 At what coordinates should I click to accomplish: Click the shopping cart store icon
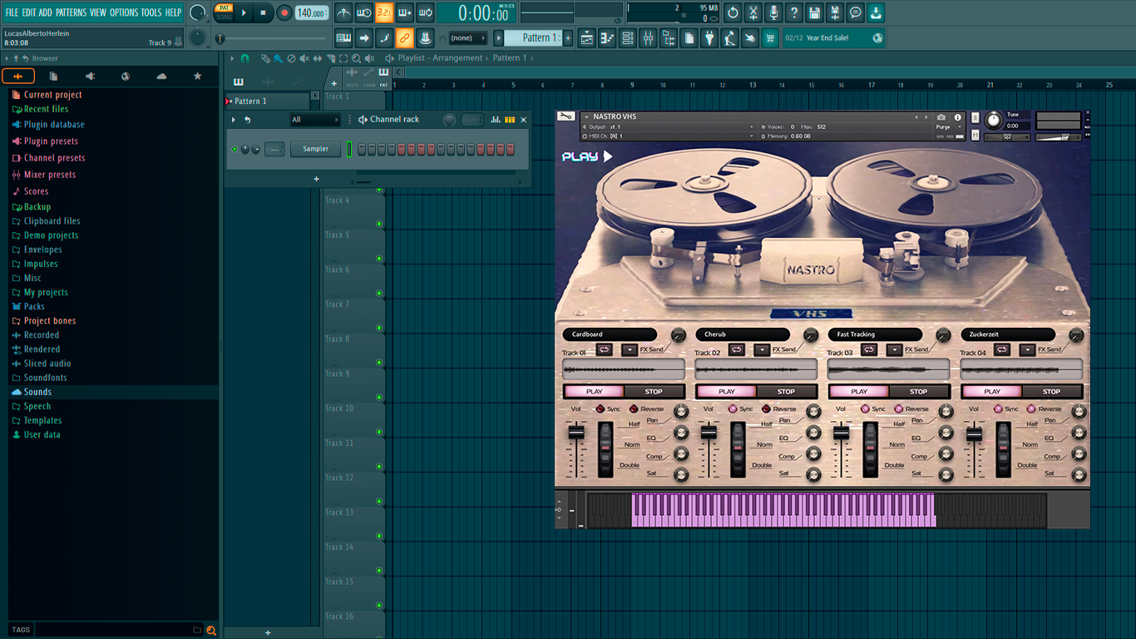point(770,38)
